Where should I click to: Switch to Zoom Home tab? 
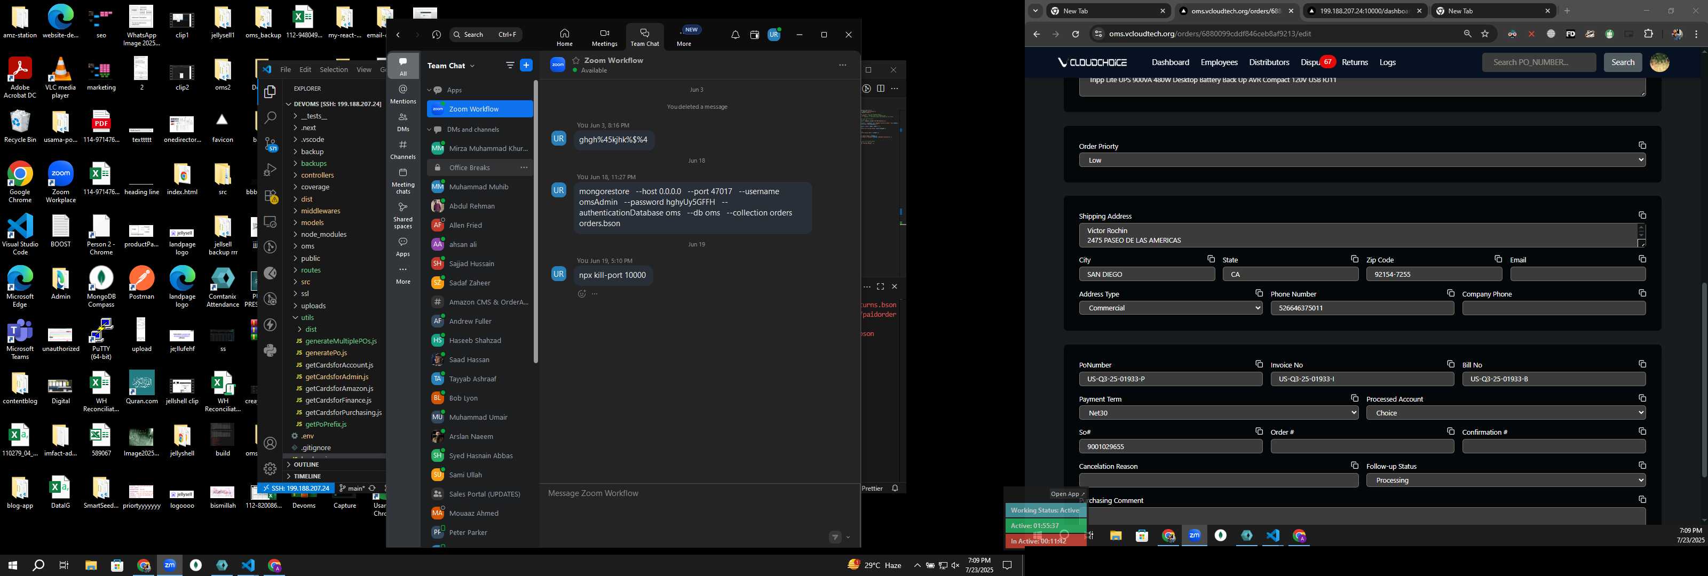(x=564, y=38)
